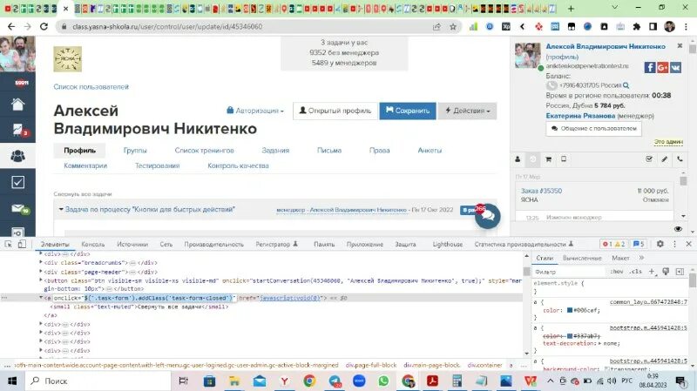
Task: Click color swatch for #337ab7
Action: [x=570, y=336]
